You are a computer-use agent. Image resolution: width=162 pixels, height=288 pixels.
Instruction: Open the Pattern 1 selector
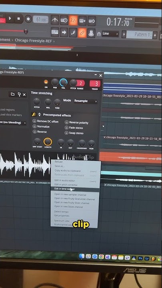[x=140, y=35]
